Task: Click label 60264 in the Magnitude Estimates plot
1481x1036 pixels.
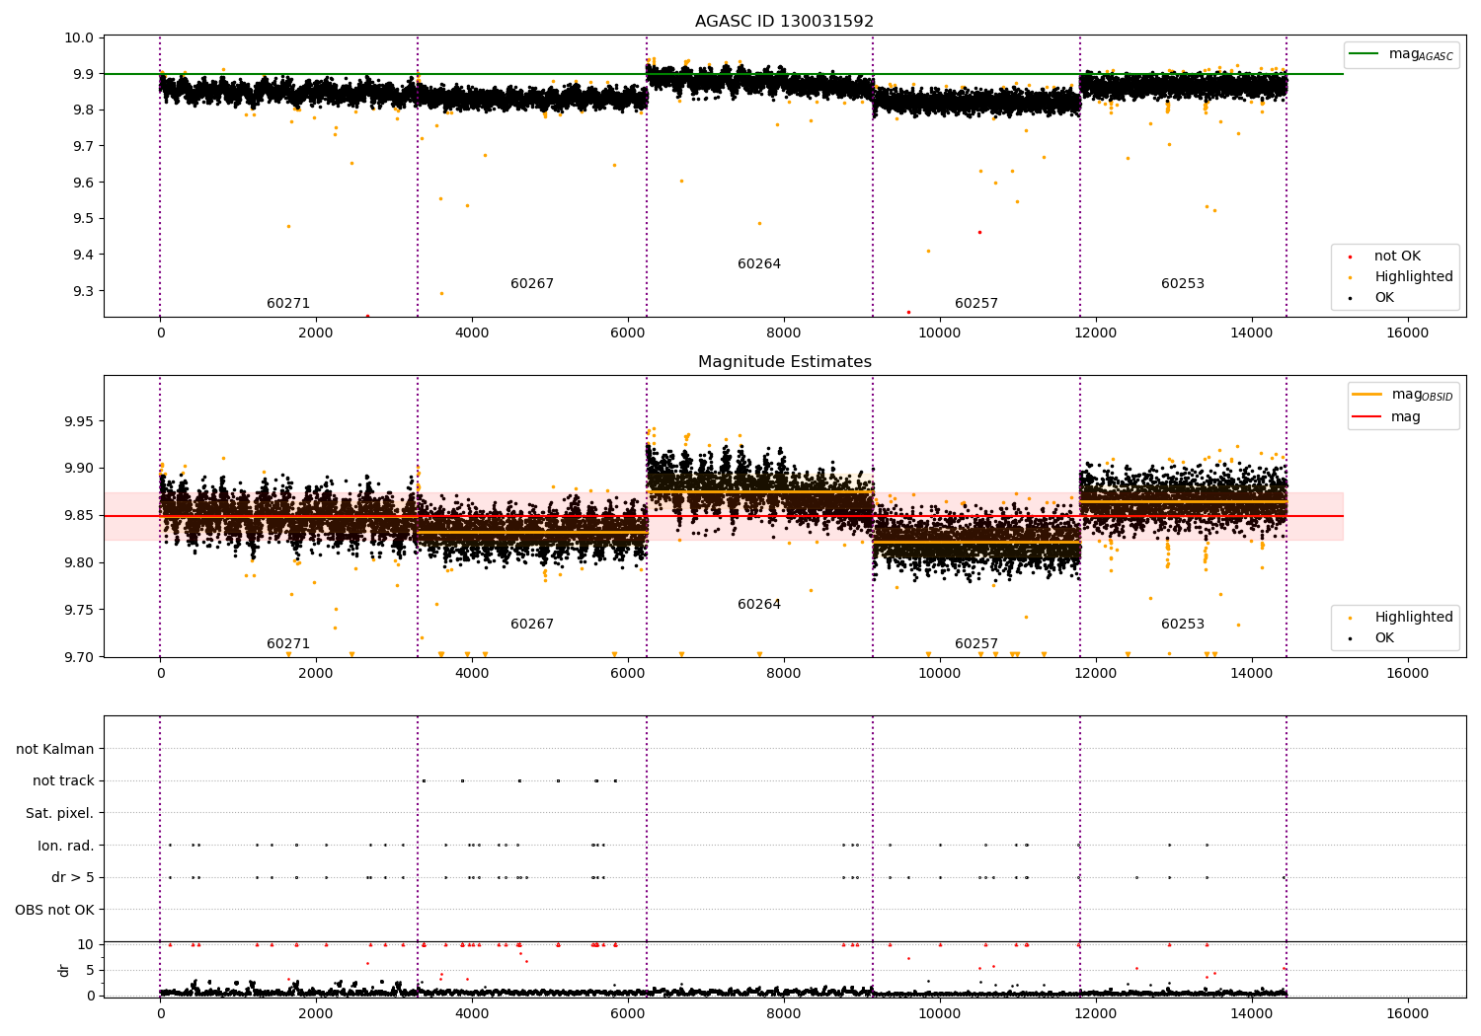Action: tap(759, 605)
